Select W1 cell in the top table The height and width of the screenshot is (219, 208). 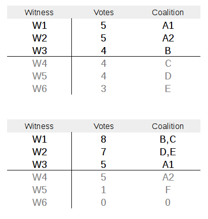[x=39, y=25]
